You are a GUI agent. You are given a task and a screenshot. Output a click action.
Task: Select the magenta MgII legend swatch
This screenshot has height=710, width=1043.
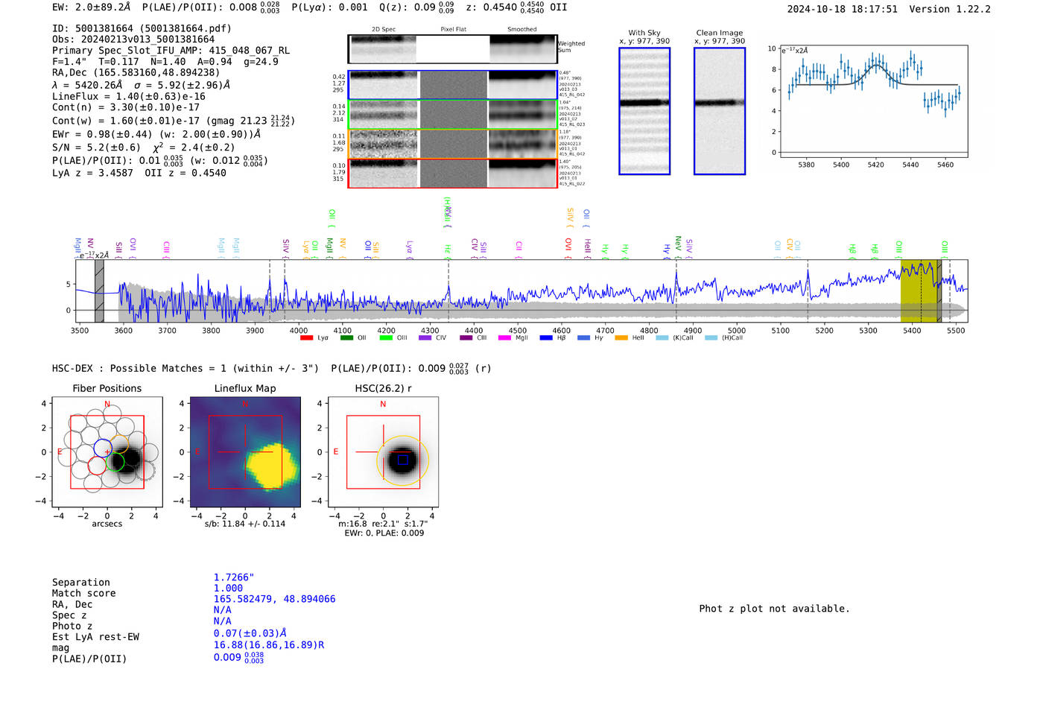(504, 338)
